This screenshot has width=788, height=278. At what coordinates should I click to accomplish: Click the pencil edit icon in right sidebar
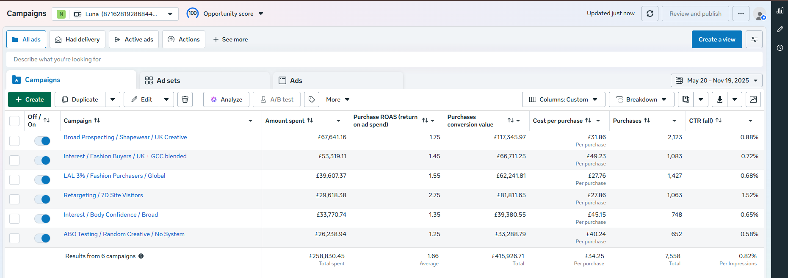click(780, 29)
